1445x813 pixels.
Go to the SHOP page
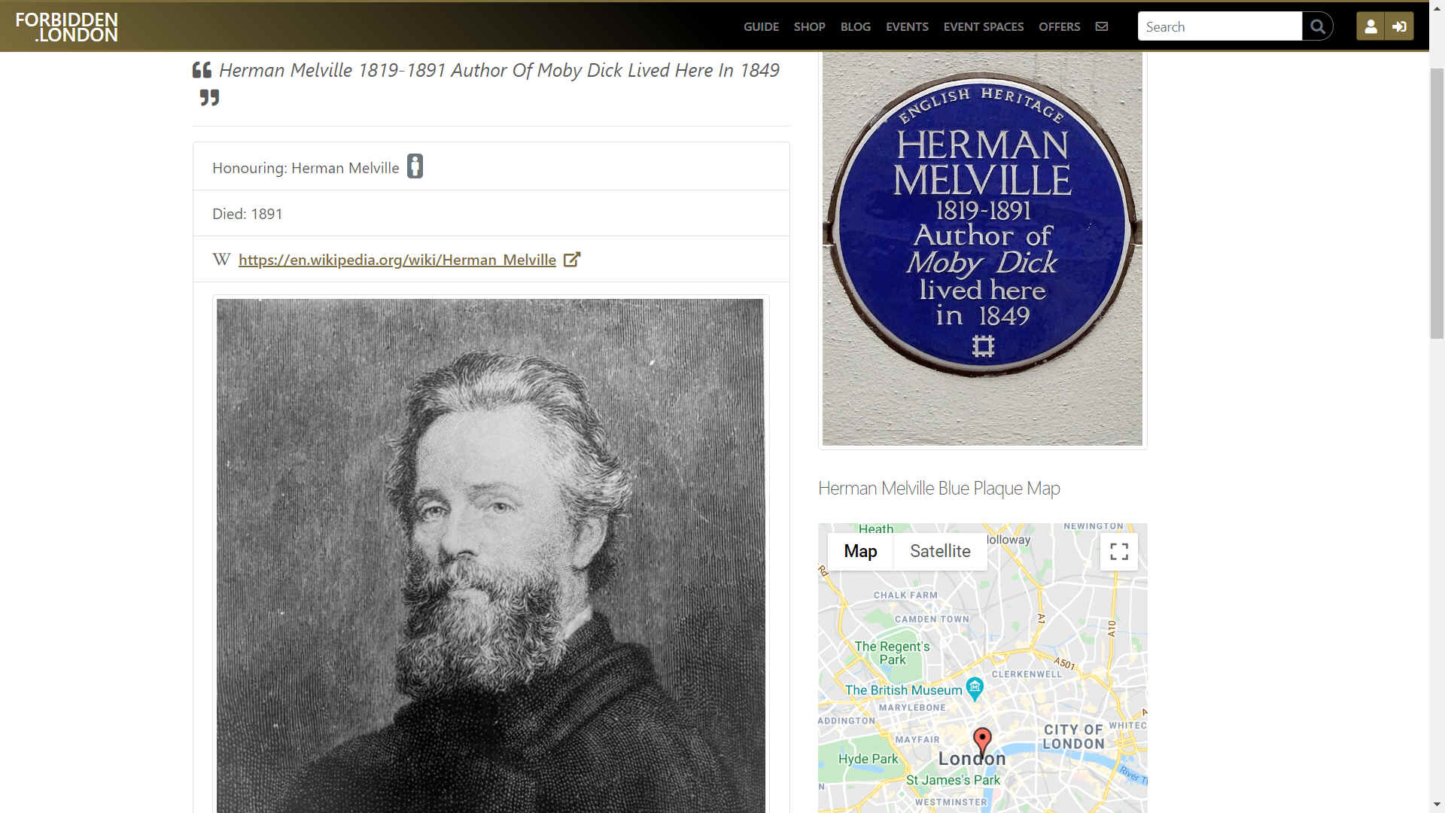[x=809, y=26]
